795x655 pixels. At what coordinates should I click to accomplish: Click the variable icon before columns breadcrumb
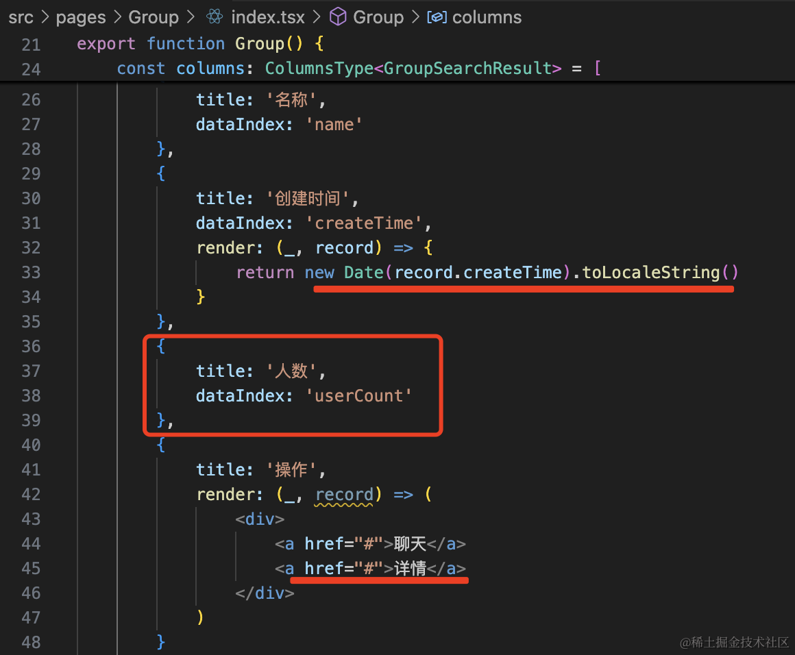click(x=437, y=17)
